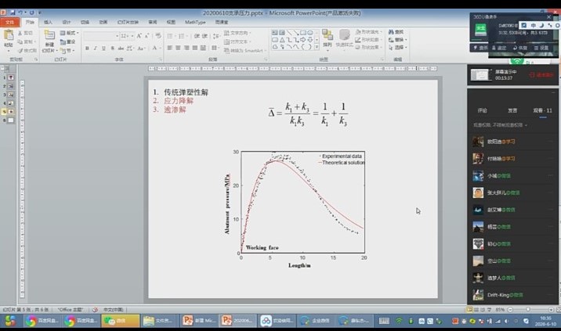This screenshot has width=561, height=331.
Task: Switch to the MathType ribbon tab
Action: click(195, 22)
